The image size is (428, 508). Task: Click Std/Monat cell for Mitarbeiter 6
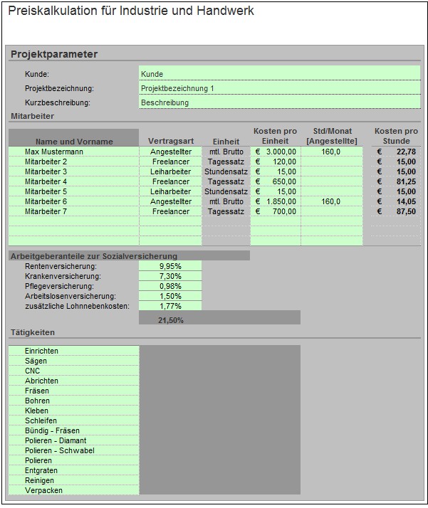[330, 201]
